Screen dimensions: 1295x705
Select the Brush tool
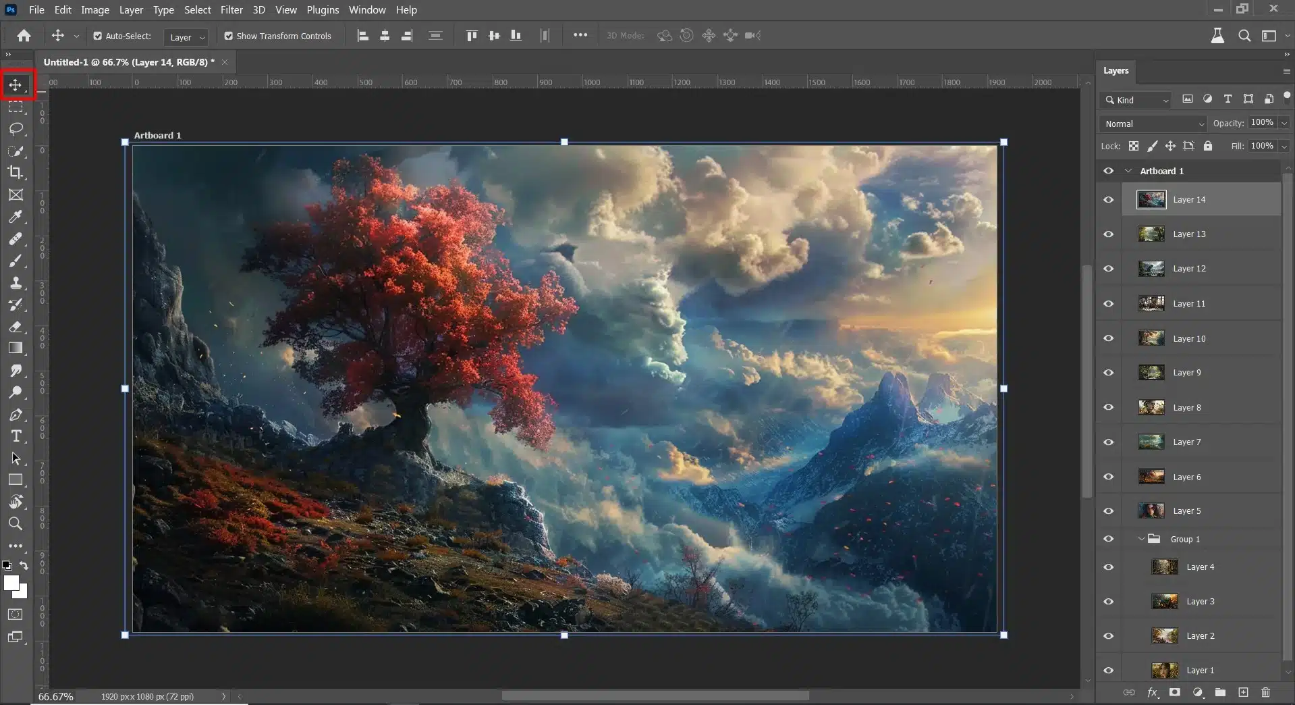click(x=16, y=261)
